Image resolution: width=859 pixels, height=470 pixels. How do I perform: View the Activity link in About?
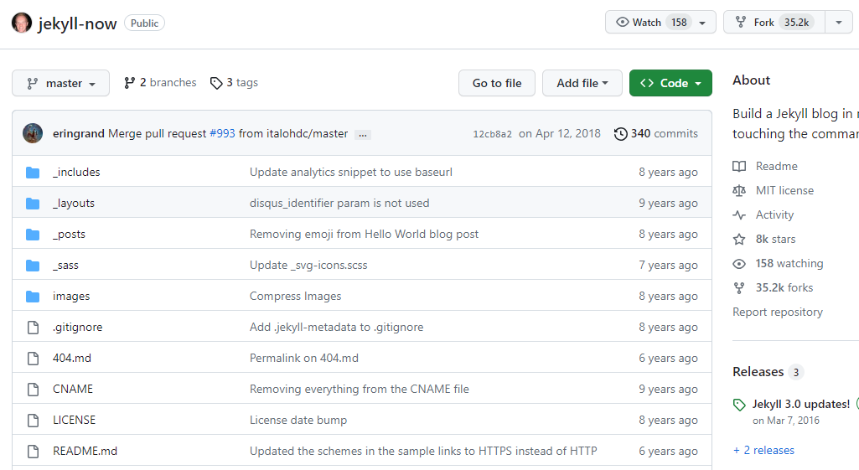763,214
